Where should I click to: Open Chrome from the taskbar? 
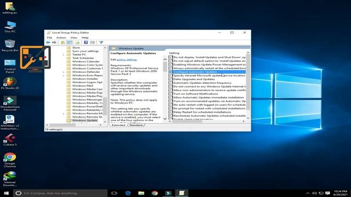pos(155,193)
